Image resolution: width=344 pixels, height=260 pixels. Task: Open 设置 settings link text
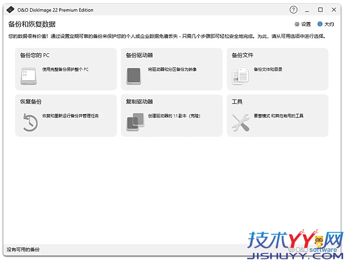(x=306, y=24)
